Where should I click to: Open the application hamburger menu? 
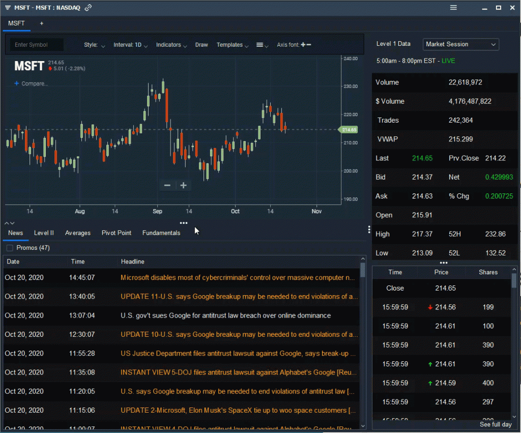tap(453, 8)
